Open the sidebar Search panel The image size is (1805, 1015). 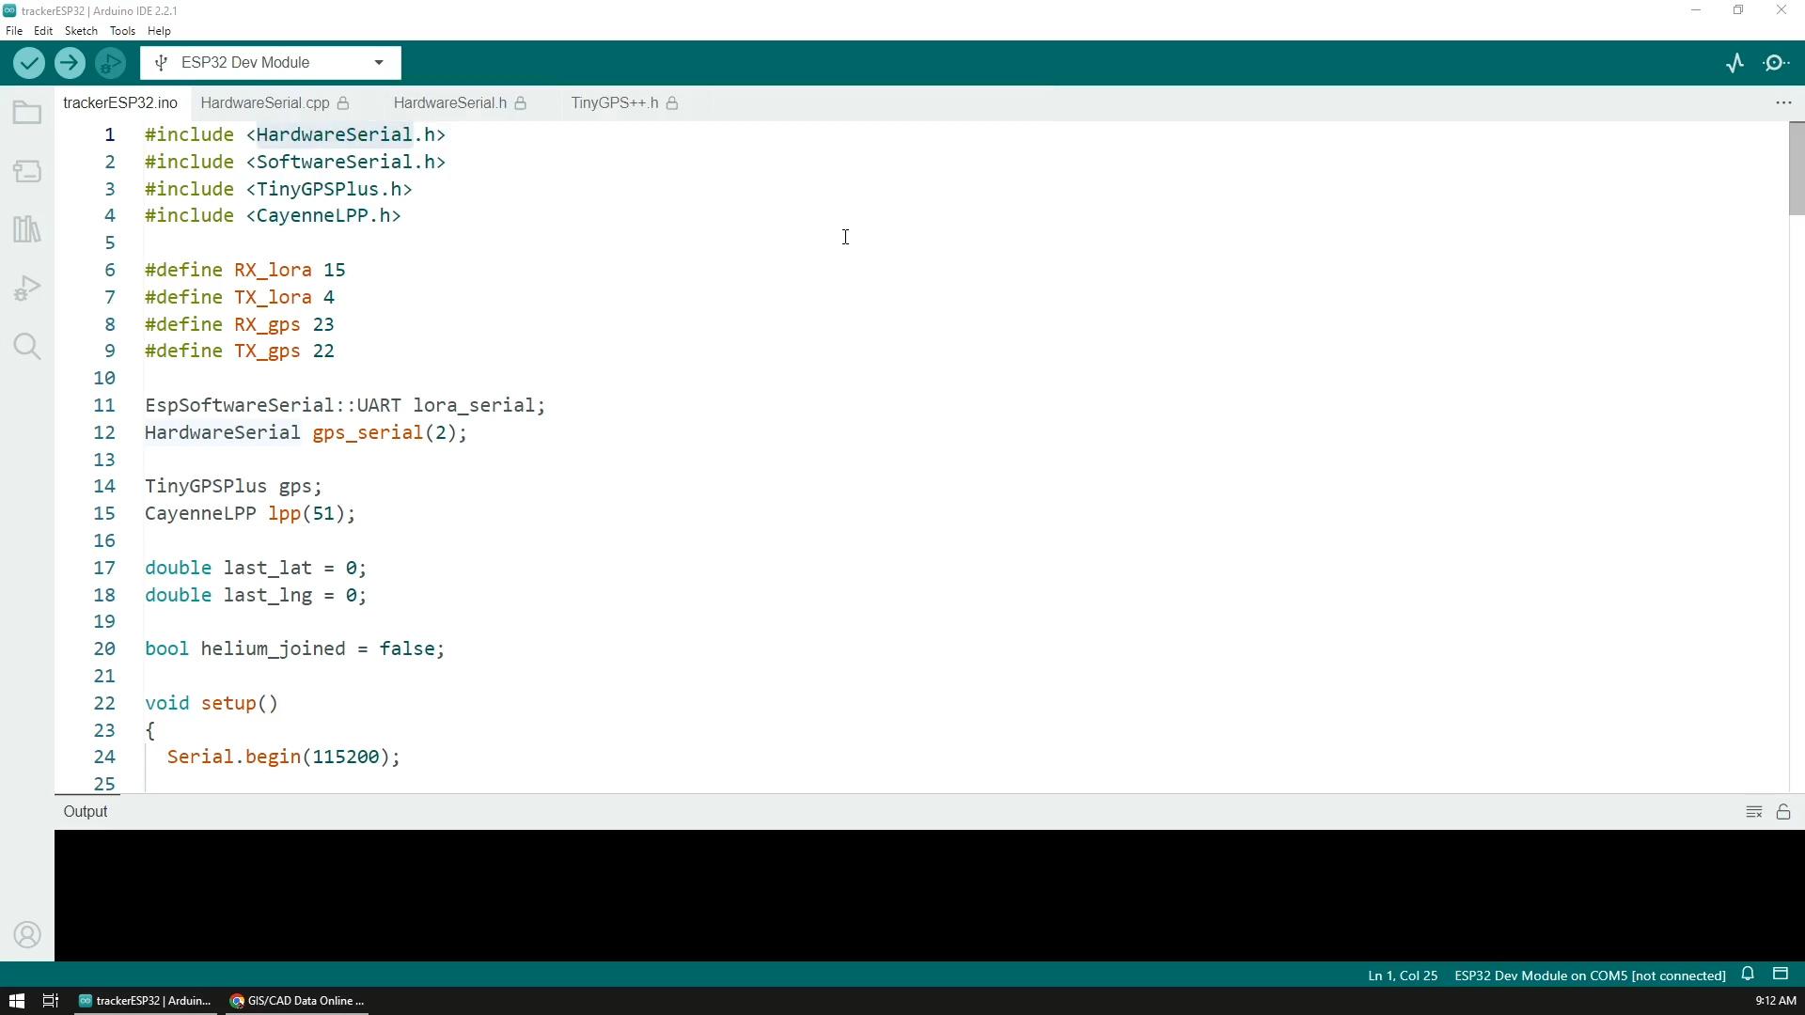(27, 347)
